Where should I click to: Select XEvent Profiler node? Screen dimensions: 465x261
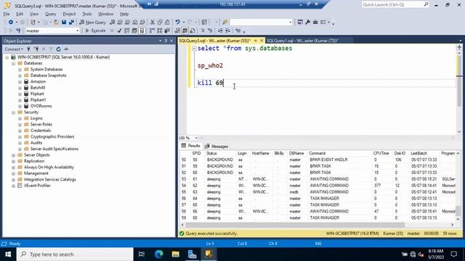[37, 186]
